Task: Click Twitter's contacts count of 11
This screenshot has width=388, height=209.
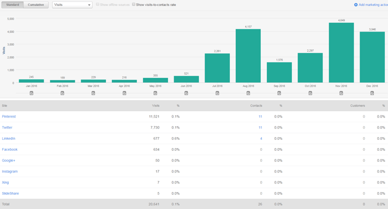Action: (x=260, y=127)
